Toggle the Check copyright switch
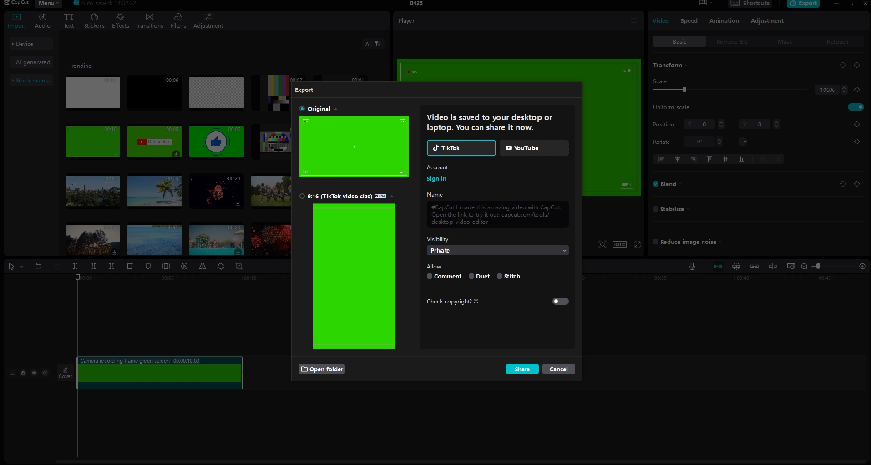 (560, 301)
